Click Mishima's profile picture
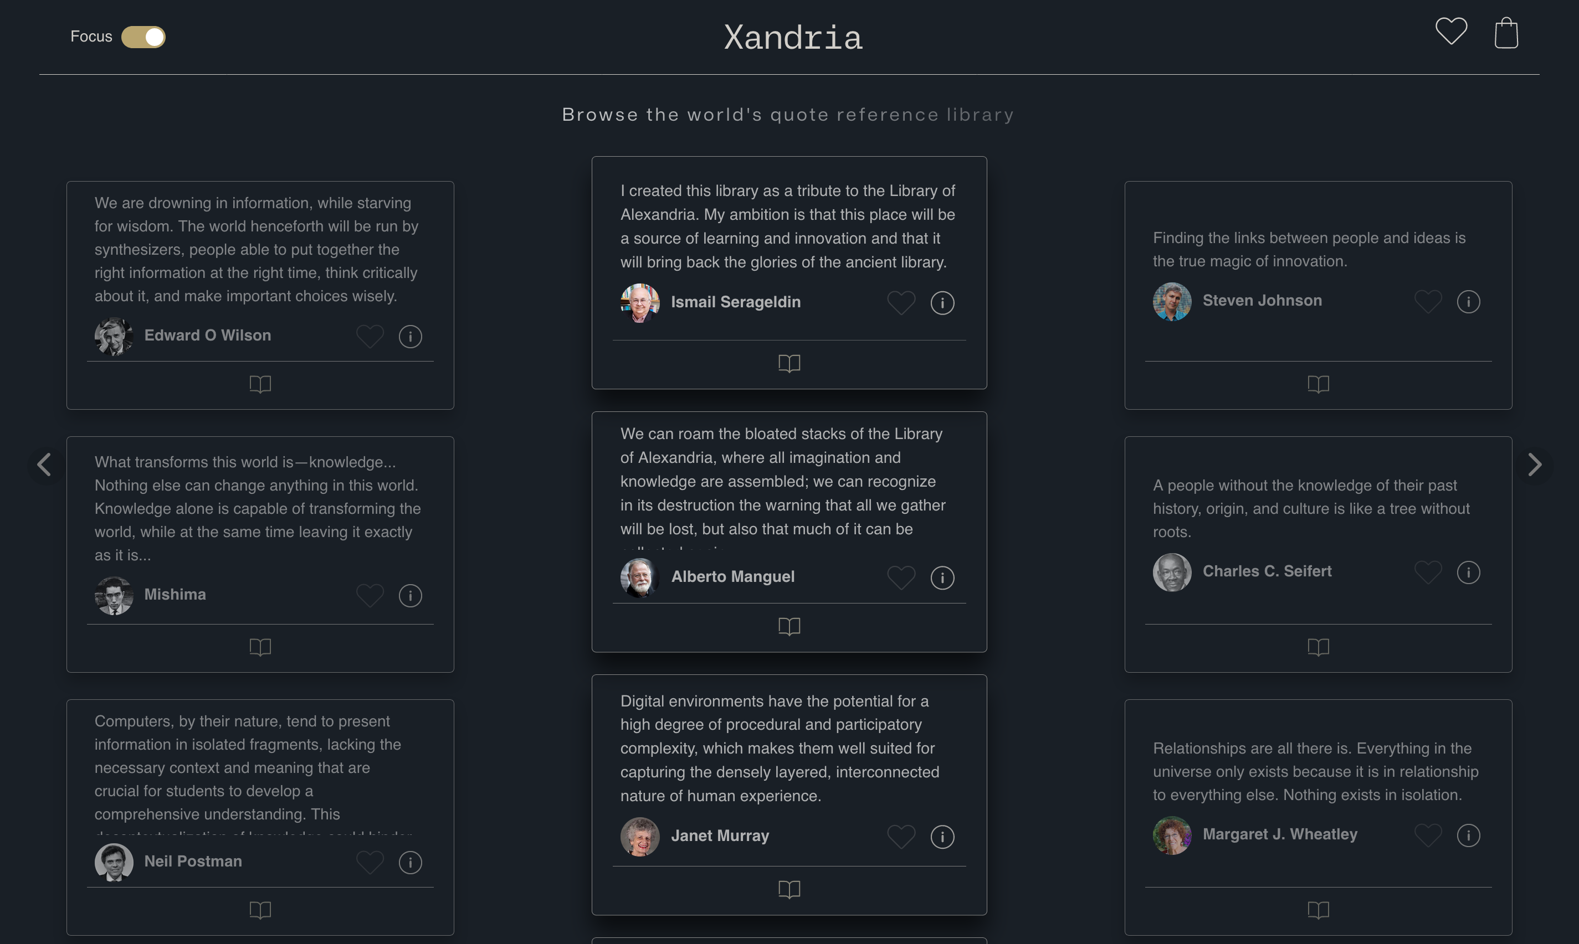Image resolution: width=1579 pixels, height=944 pixels. pos(113,595)
